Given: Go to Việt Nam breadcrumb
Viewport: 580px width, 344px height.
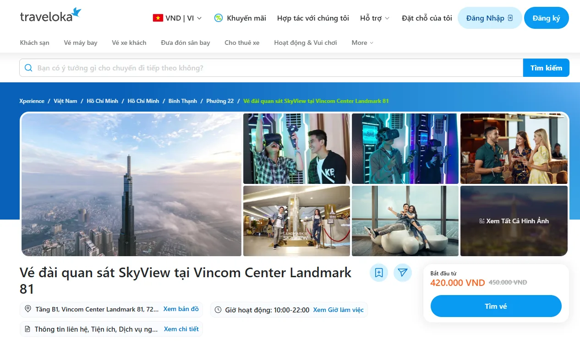Looking at the screenshot, I should tap(66, 101).
